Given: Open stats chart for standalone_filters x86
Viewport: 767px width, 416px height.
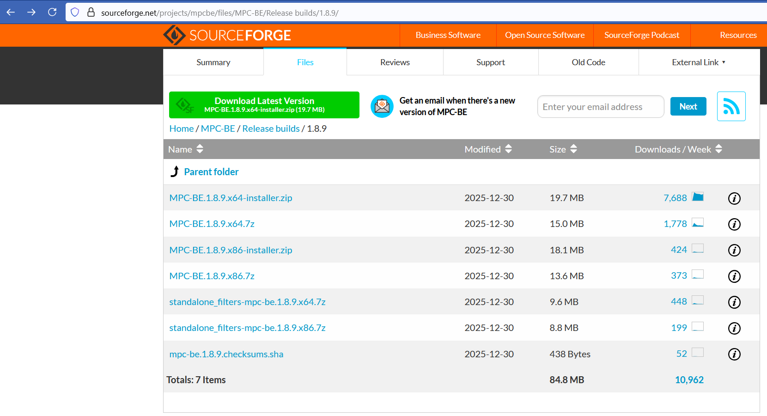Looking at the screenshot, I should [x=698, y=327].
